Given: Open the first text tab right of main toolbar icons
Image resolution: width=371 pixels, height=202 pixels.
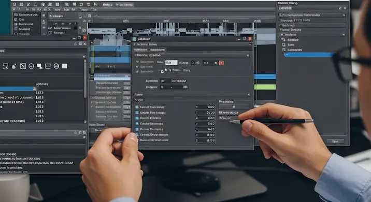Looking at the screenshot, I should tap(108, 5).
